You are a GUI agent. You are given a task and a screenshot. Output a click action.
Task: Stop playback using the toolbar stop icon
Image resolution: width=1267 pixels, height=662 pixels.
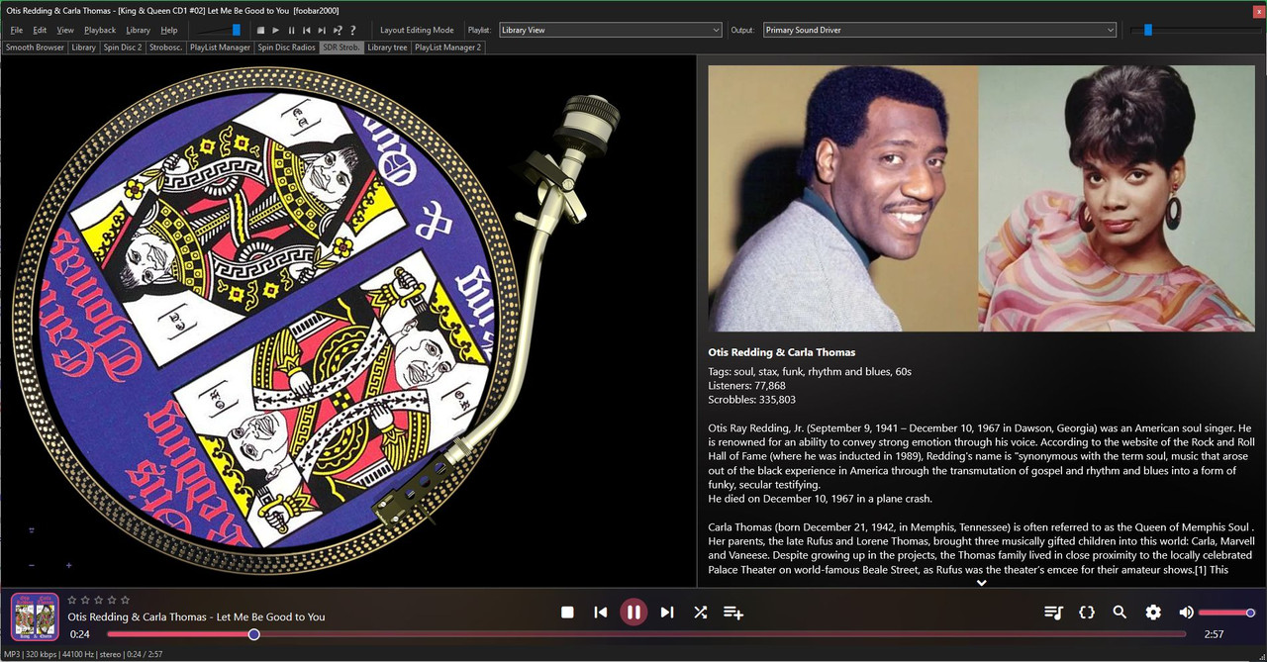[x=260, y=30]
